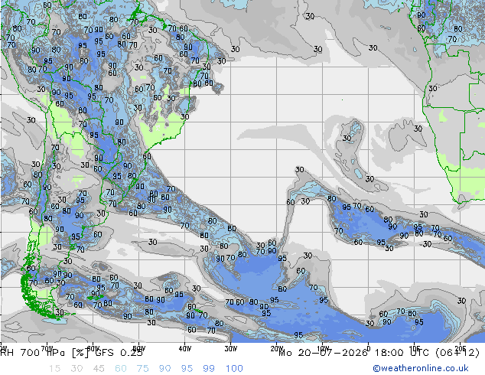This screenshot has height=375, width=485.
Task: Click the legend value 15 below the map
Action: click(54, 369)
